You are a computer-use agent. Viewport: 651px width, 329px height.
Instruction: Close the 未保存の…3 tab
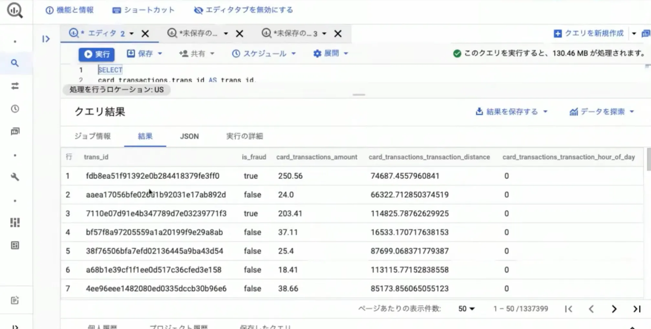click(338, 34)
